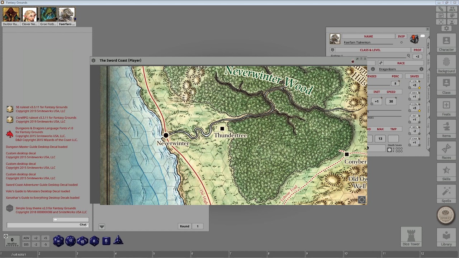
Task: Toggle INT save proficiency star
Action: [419, 122]
